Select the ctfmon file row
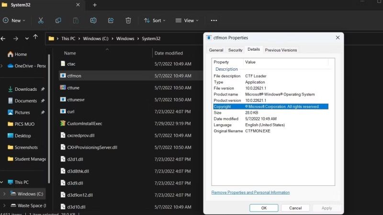Image resolution: width=383 pixels, height=215 pixels. tap(131, 76)
